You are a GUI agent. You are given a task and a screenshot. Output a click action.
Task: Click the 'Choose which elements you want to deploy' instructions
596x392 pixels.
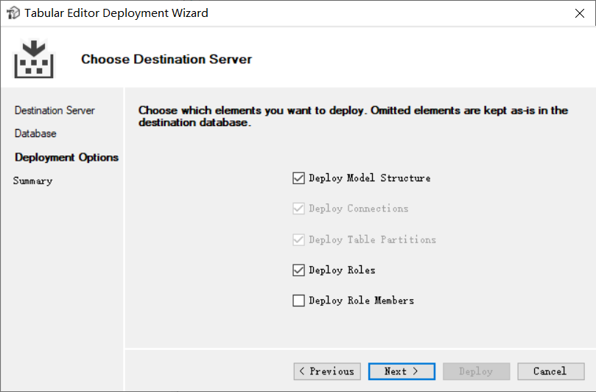click(353, 116)
